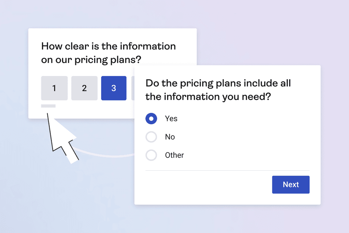The height and width of the screenshot is (233, 349).
Task: Click blank area of the back rating card
Action: [x=92, y=110]
